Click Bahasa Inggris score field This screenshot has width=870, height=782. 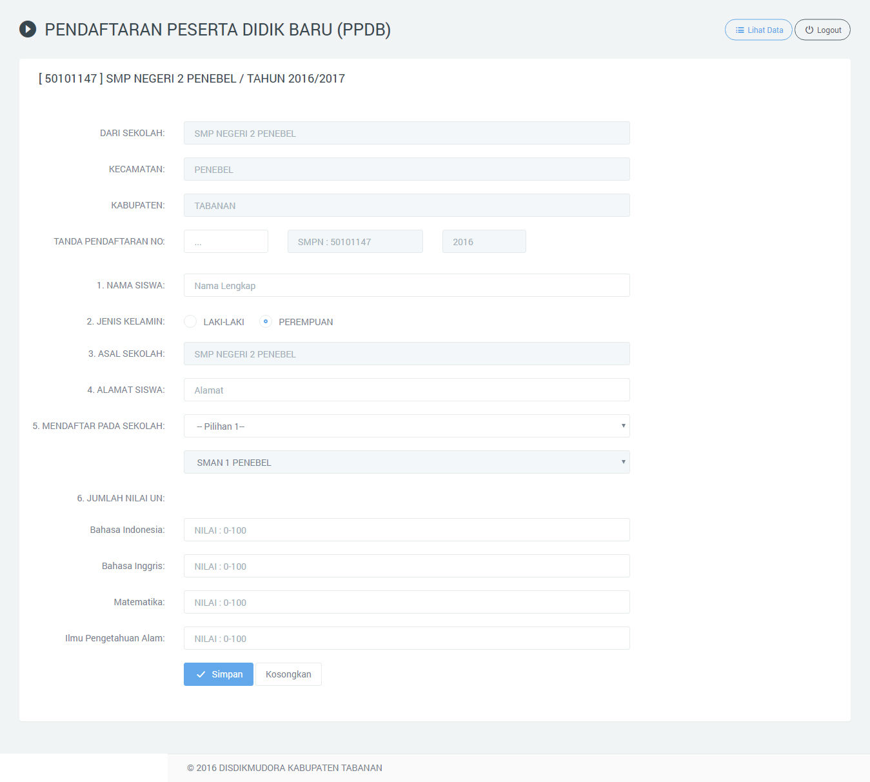point(407,566)
